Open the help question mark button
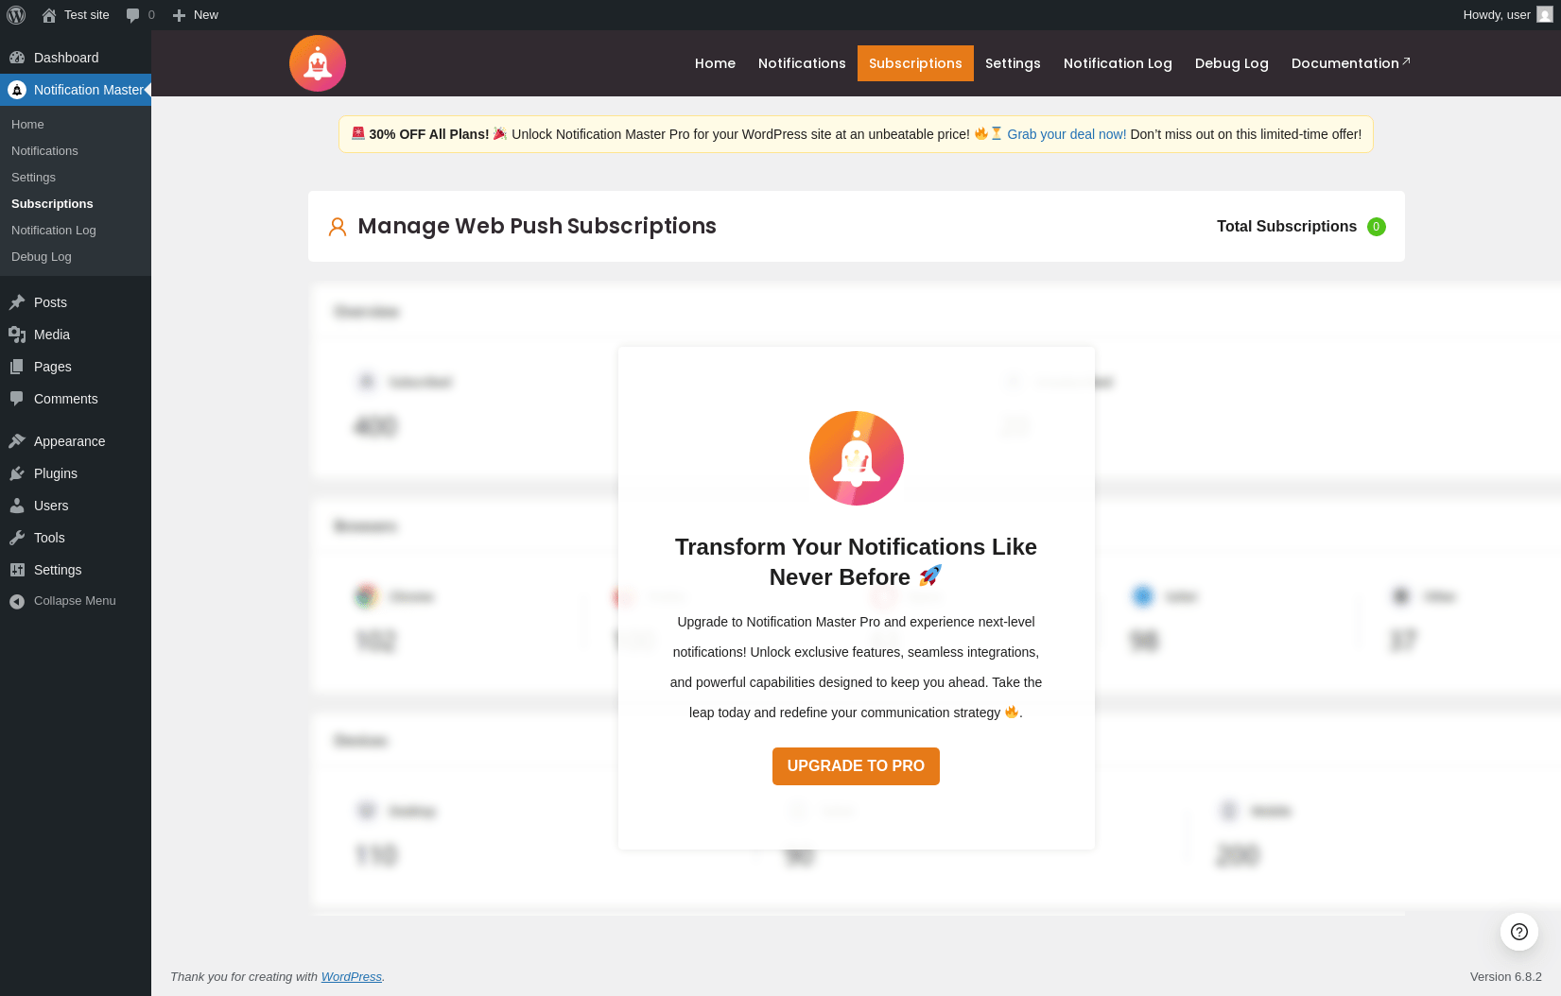 [x=1519, y=932]
